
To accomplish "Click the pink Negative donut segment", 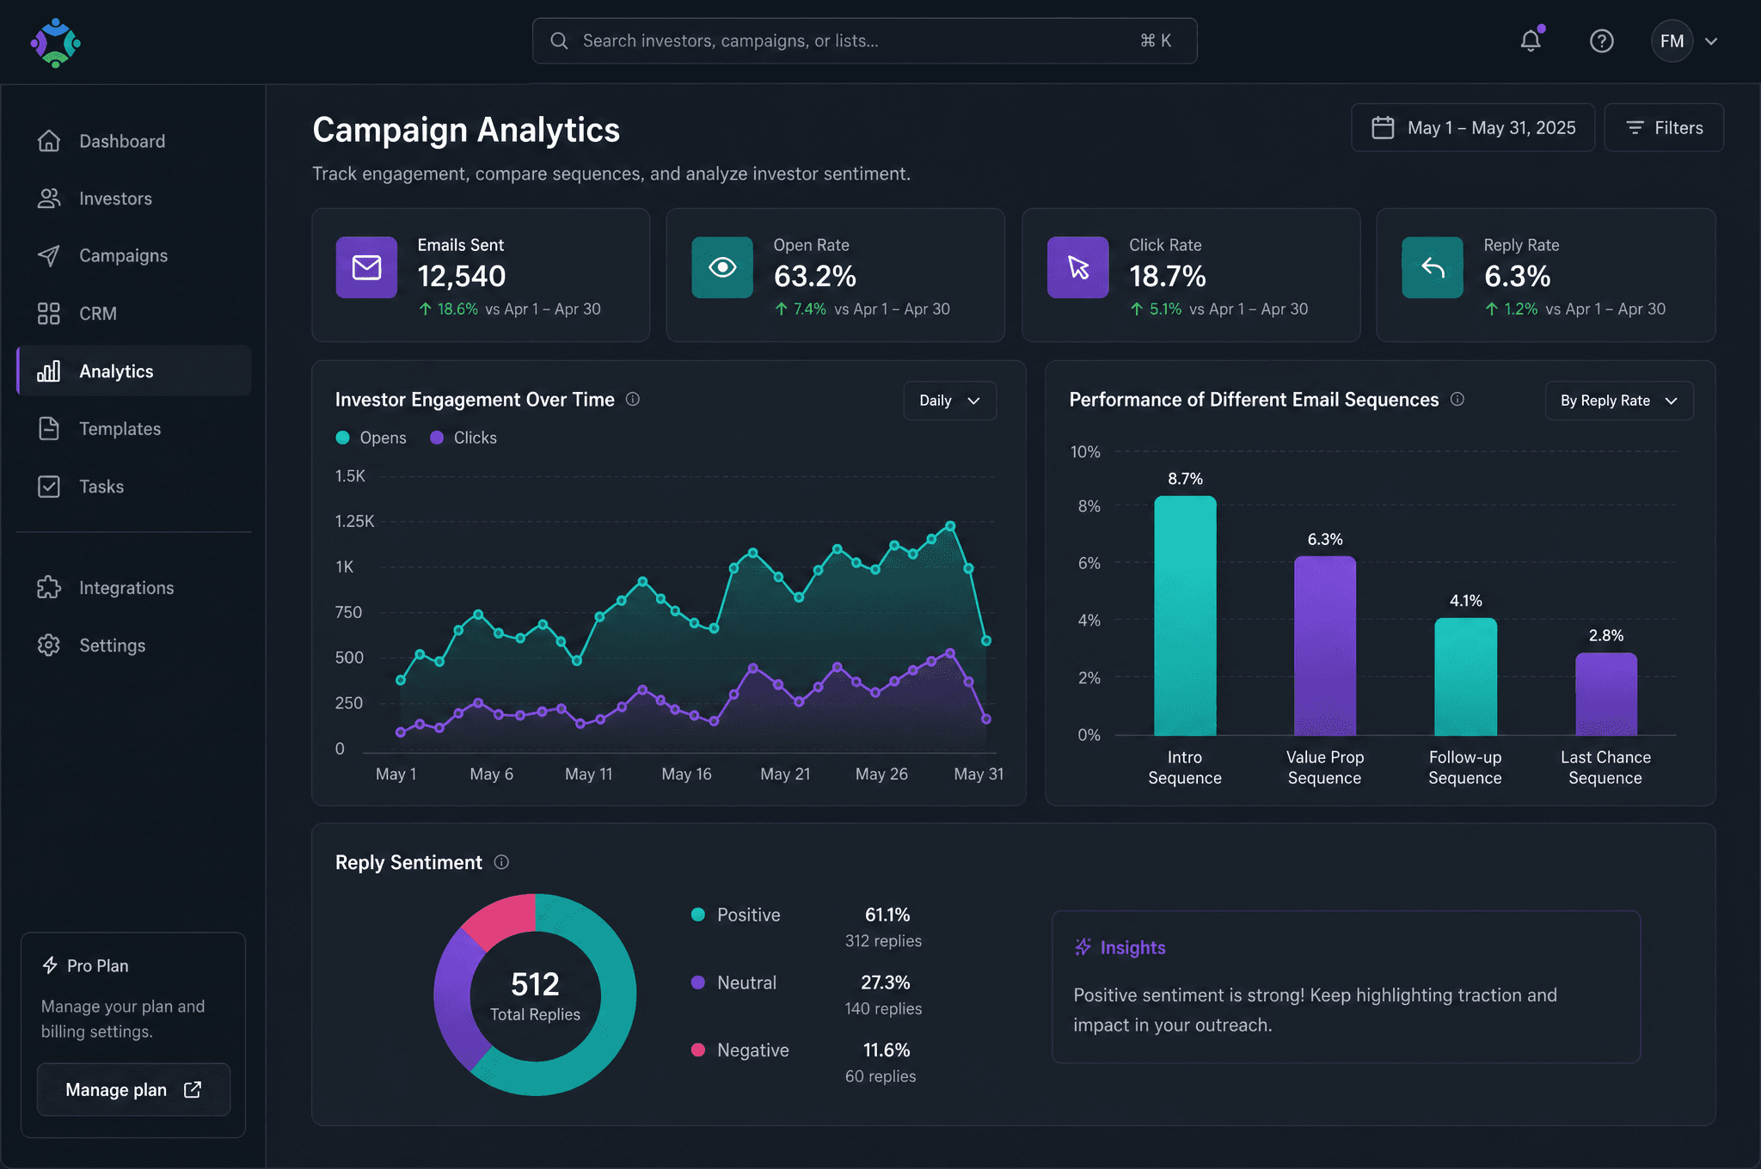I will click(505, 918).
